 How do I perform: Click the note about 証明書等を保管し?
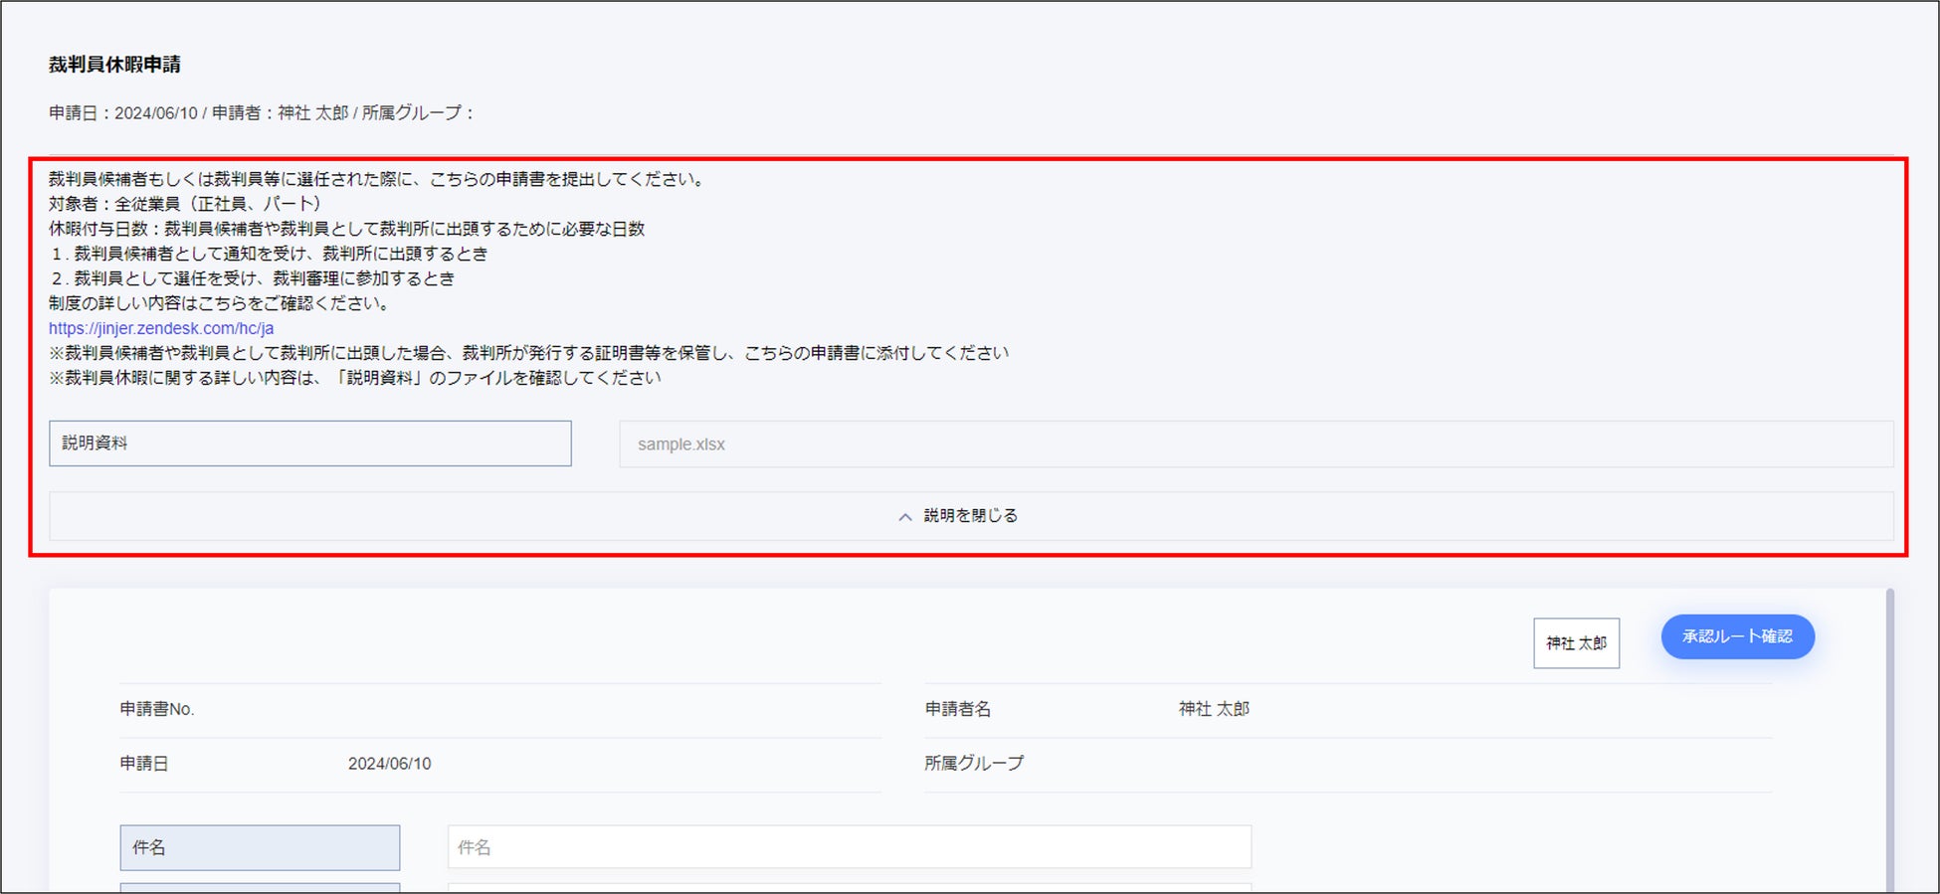click(529, 353)
